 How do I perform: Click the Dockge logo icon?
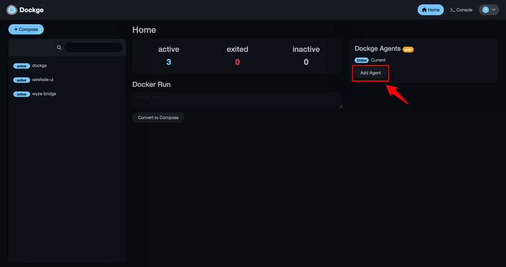point(11,10)
